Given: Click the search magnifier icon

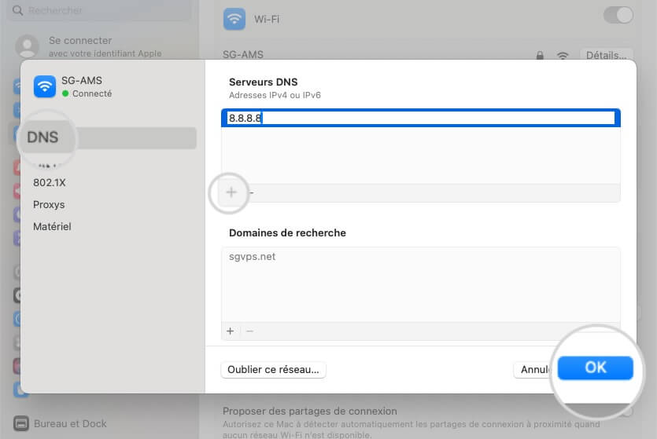Looking at the screenshot, I should point(17,10).
